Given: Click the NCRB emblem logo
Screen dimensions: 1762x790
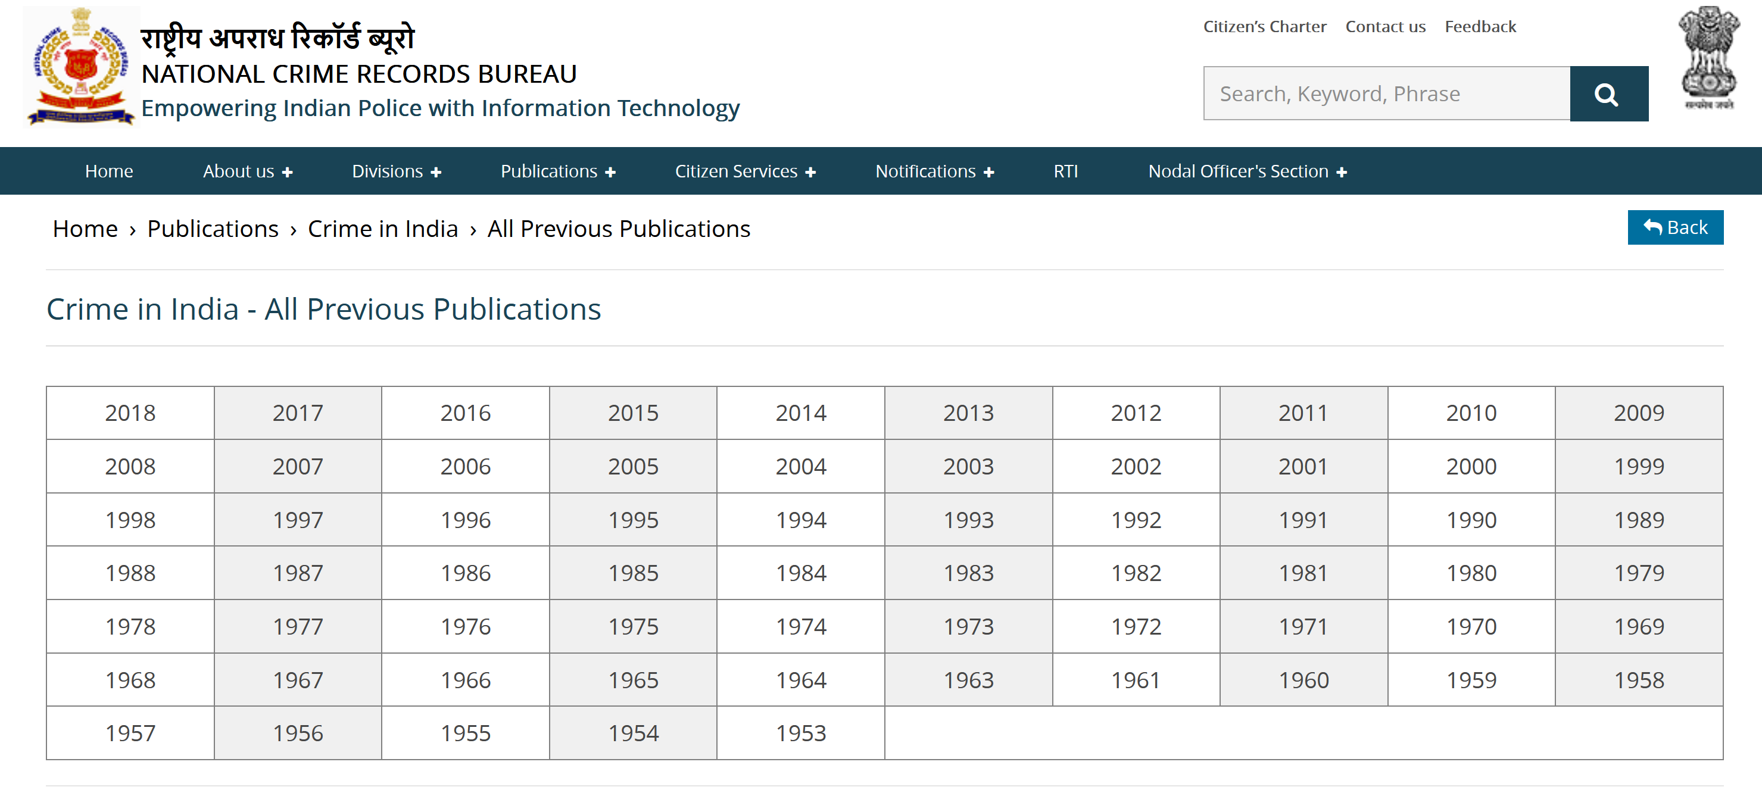Looking at the screenshot, I should click(x=81, y=67).
